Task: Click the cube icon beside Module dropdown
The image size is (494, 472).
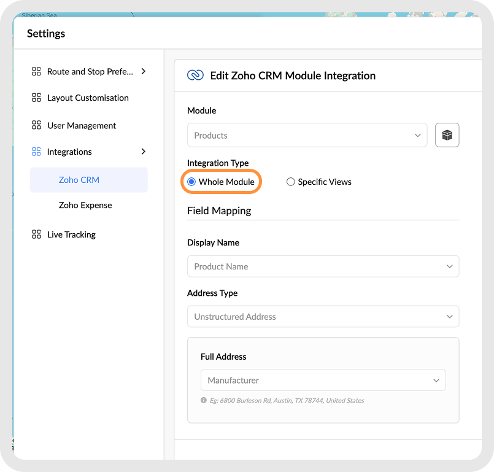Action: [x=447, y=135]
